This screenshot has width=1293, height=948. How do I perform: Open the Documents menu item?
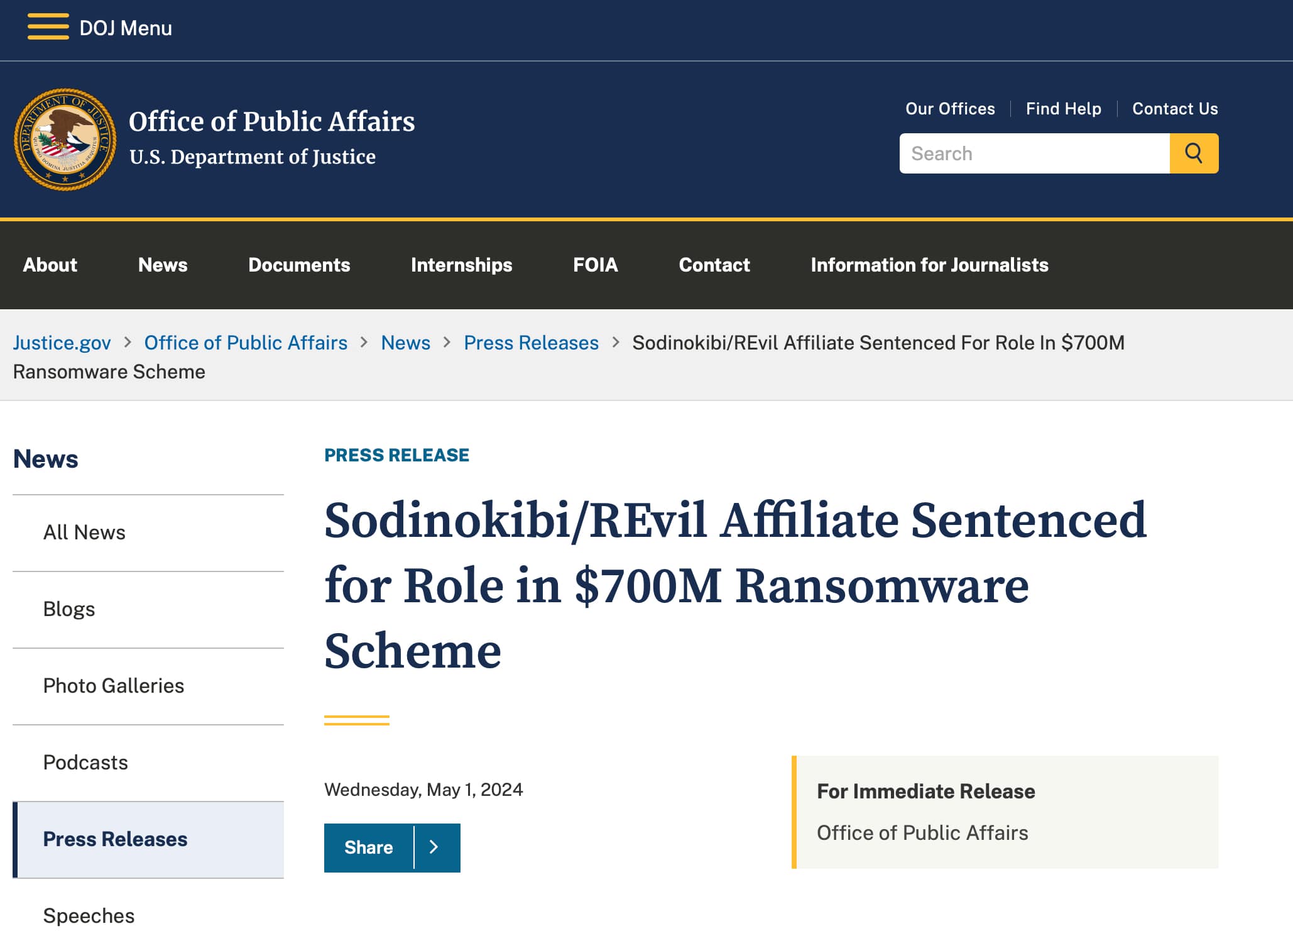coord(299,265)
